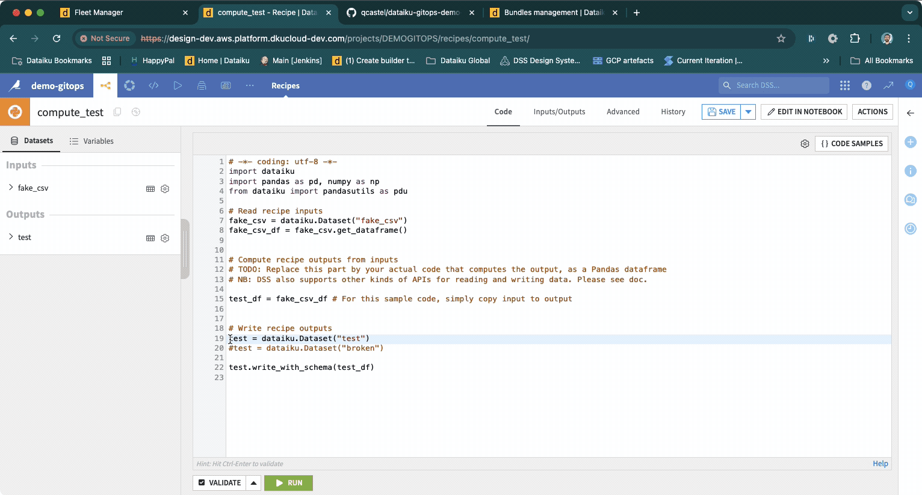The image size is (922, 495).
Task: Switch to the Inputs/Outputs tab
Action: (559, 112)
